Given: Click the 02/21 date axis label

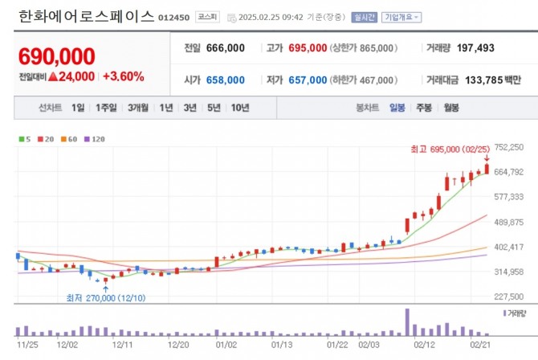Looking at the screenshot, I should (x=480, y=345).
